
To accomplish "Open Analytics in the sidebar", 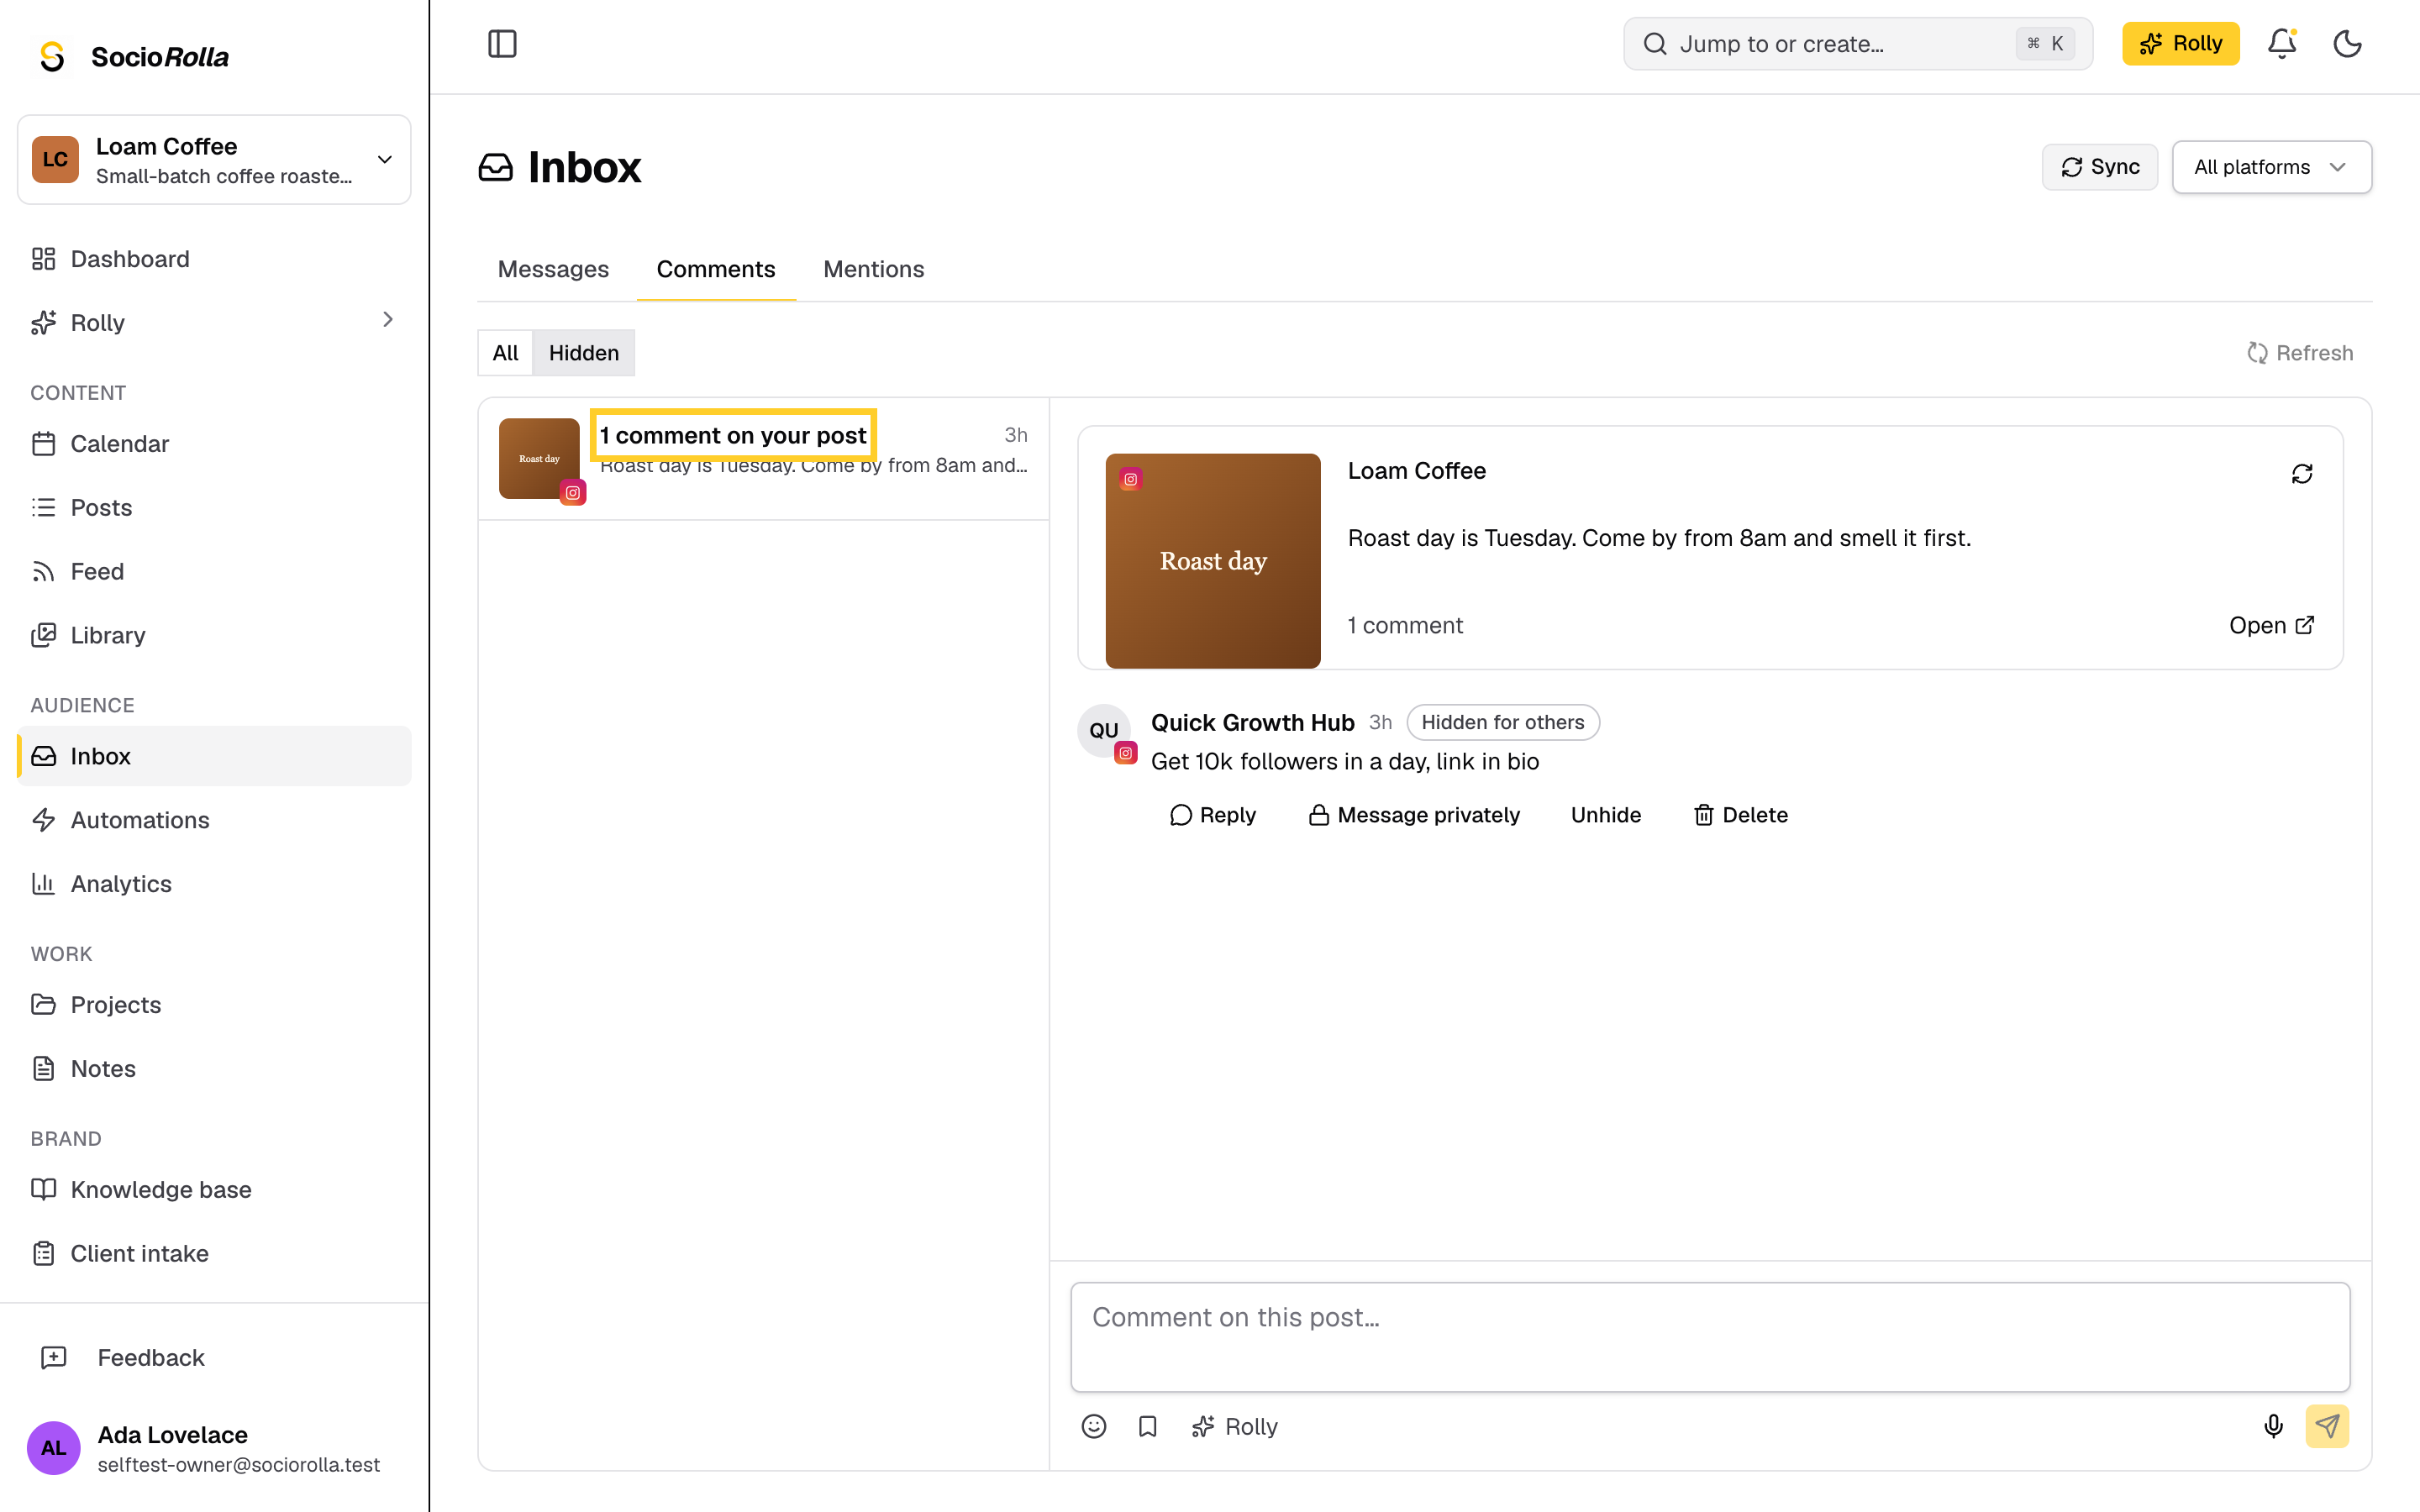I will (214, 884).
